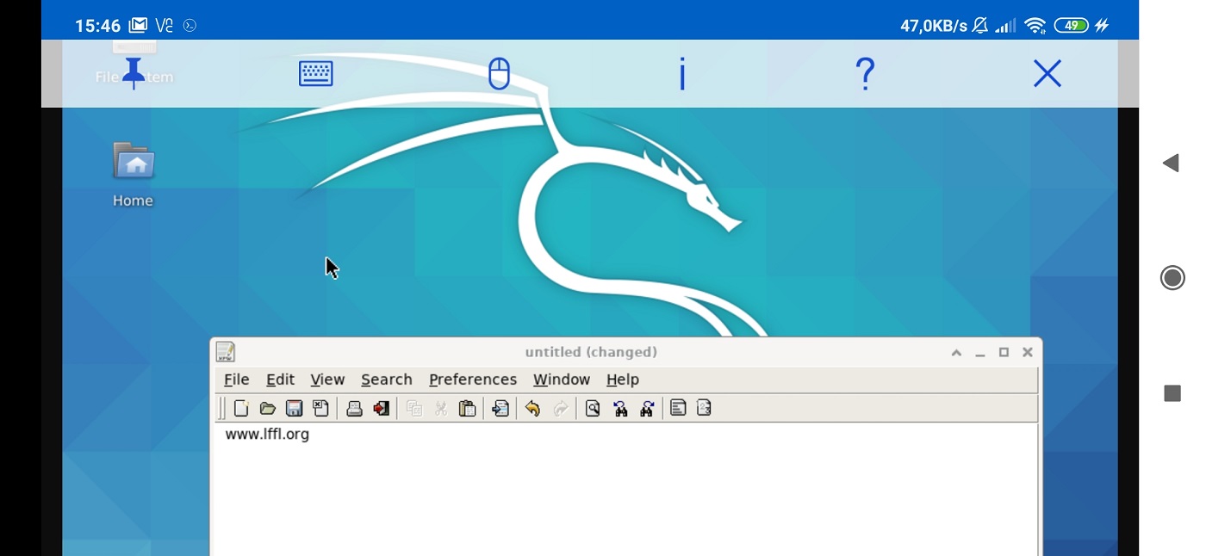Open search with the magnifier icon
Viewport: 1206px width, 556px height.
pos(593,409)
